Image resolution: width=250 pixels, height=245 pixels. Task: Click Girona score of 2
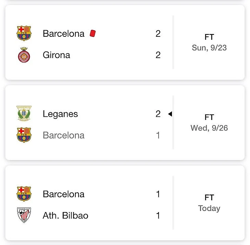(x=158, y=55)
